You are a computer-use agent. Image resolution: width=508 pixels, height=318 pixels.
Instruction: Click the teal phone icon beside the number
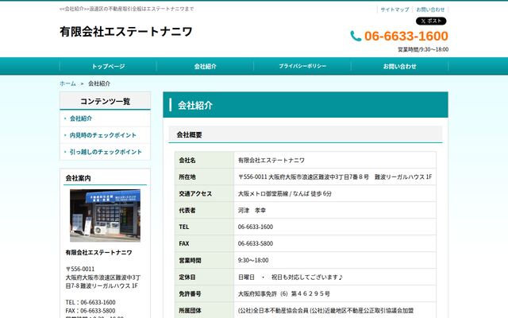[x=356, y=36]
